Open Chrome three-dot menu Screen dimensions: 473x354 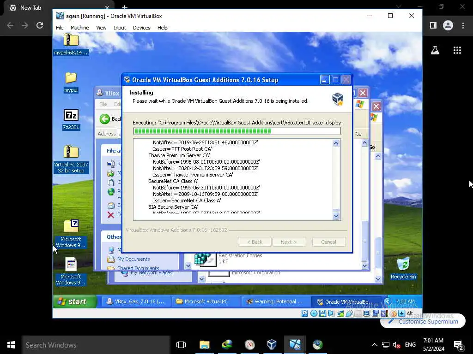[463, 25]
